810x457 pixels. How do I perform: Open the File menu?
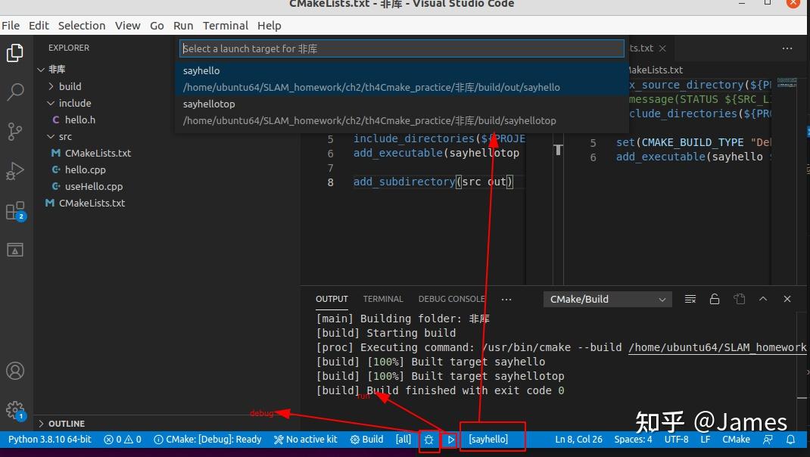(x=11, y=25)
